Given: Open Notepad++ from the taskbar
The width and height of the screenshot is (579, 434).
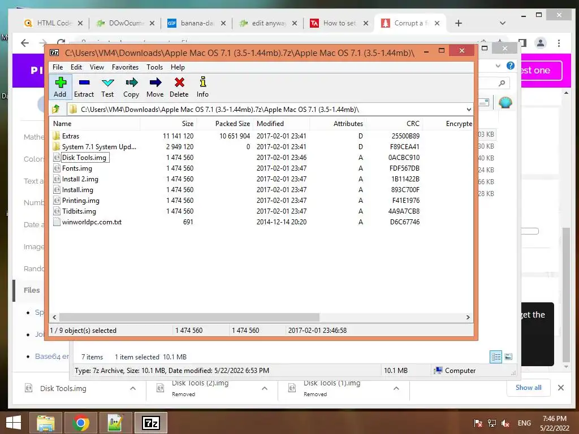Looking at the screenshot, I should 115,423.
